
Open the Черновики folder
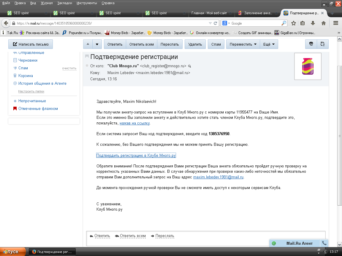click(28, 60)
